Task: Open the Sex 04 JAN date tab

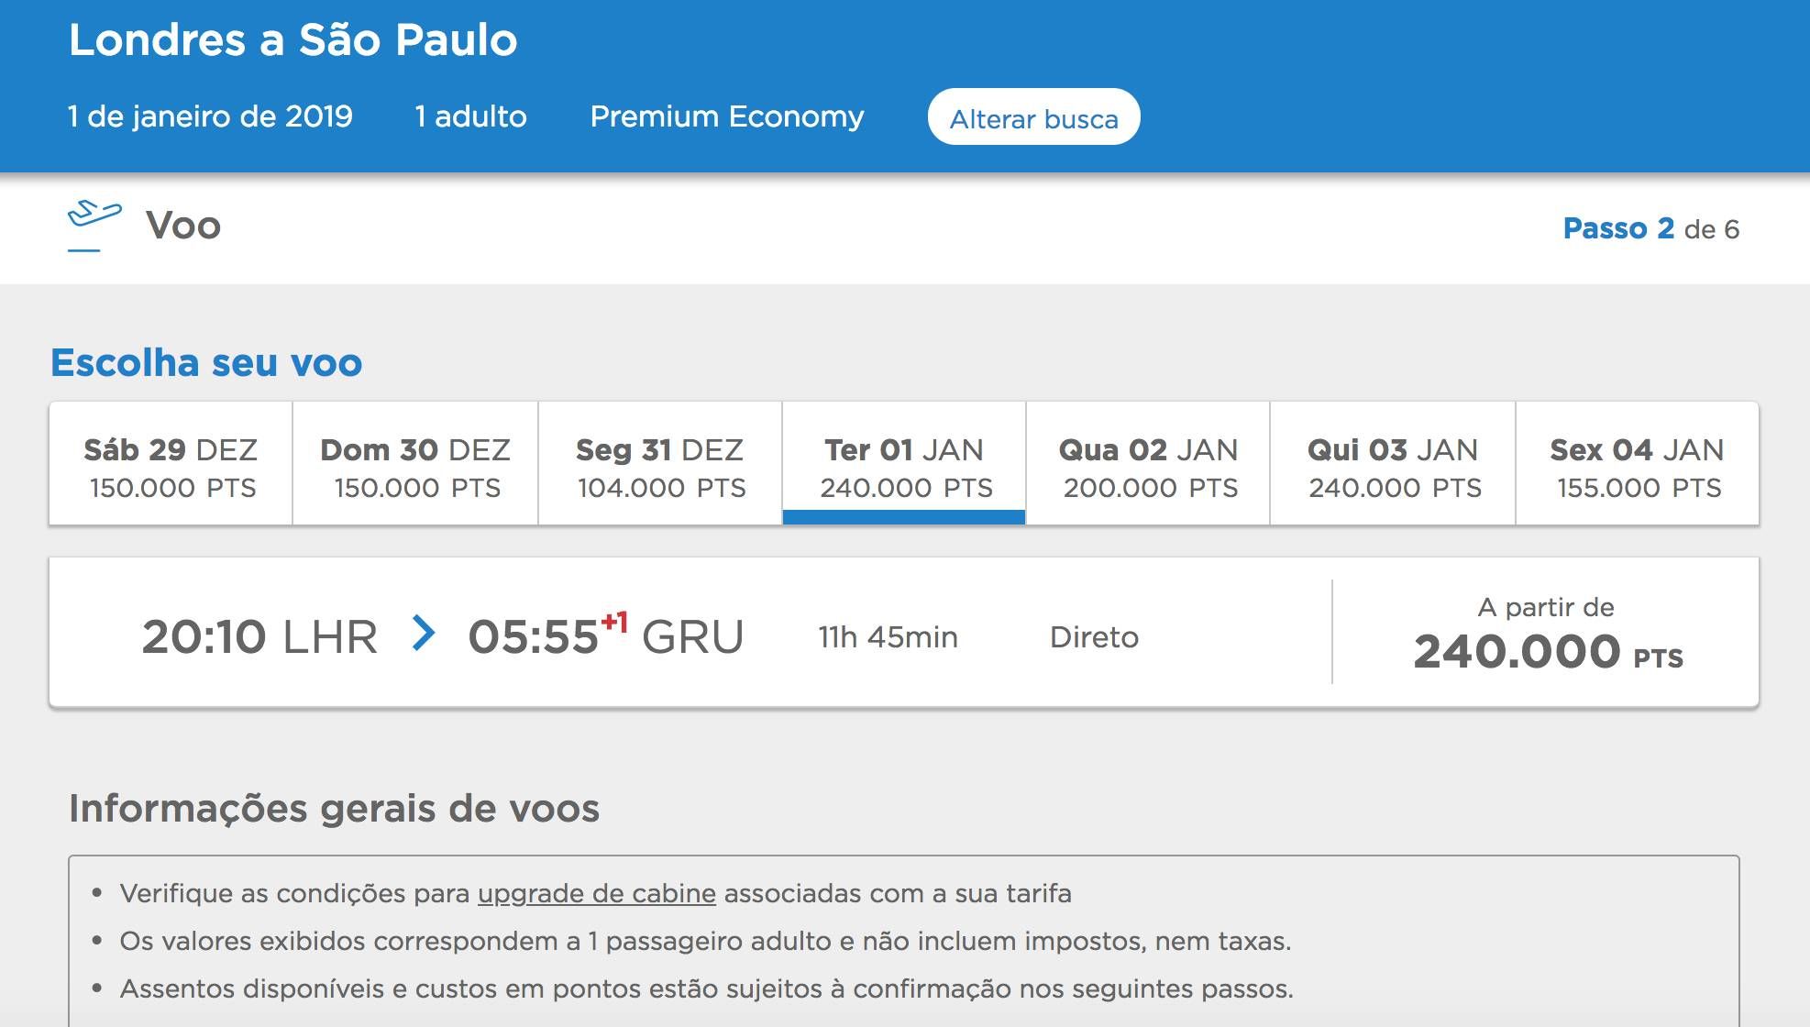Action: pos(1638,463)
